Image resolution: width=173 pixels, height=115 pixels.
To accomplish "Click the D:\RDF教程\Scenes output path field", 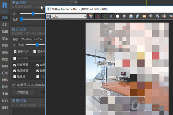I will click(x=29, y=85).
